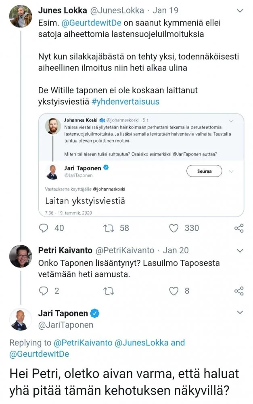View Junes Lokka's profile picture
The width and height of the screenshot is (253, 404).
(20, 16)
